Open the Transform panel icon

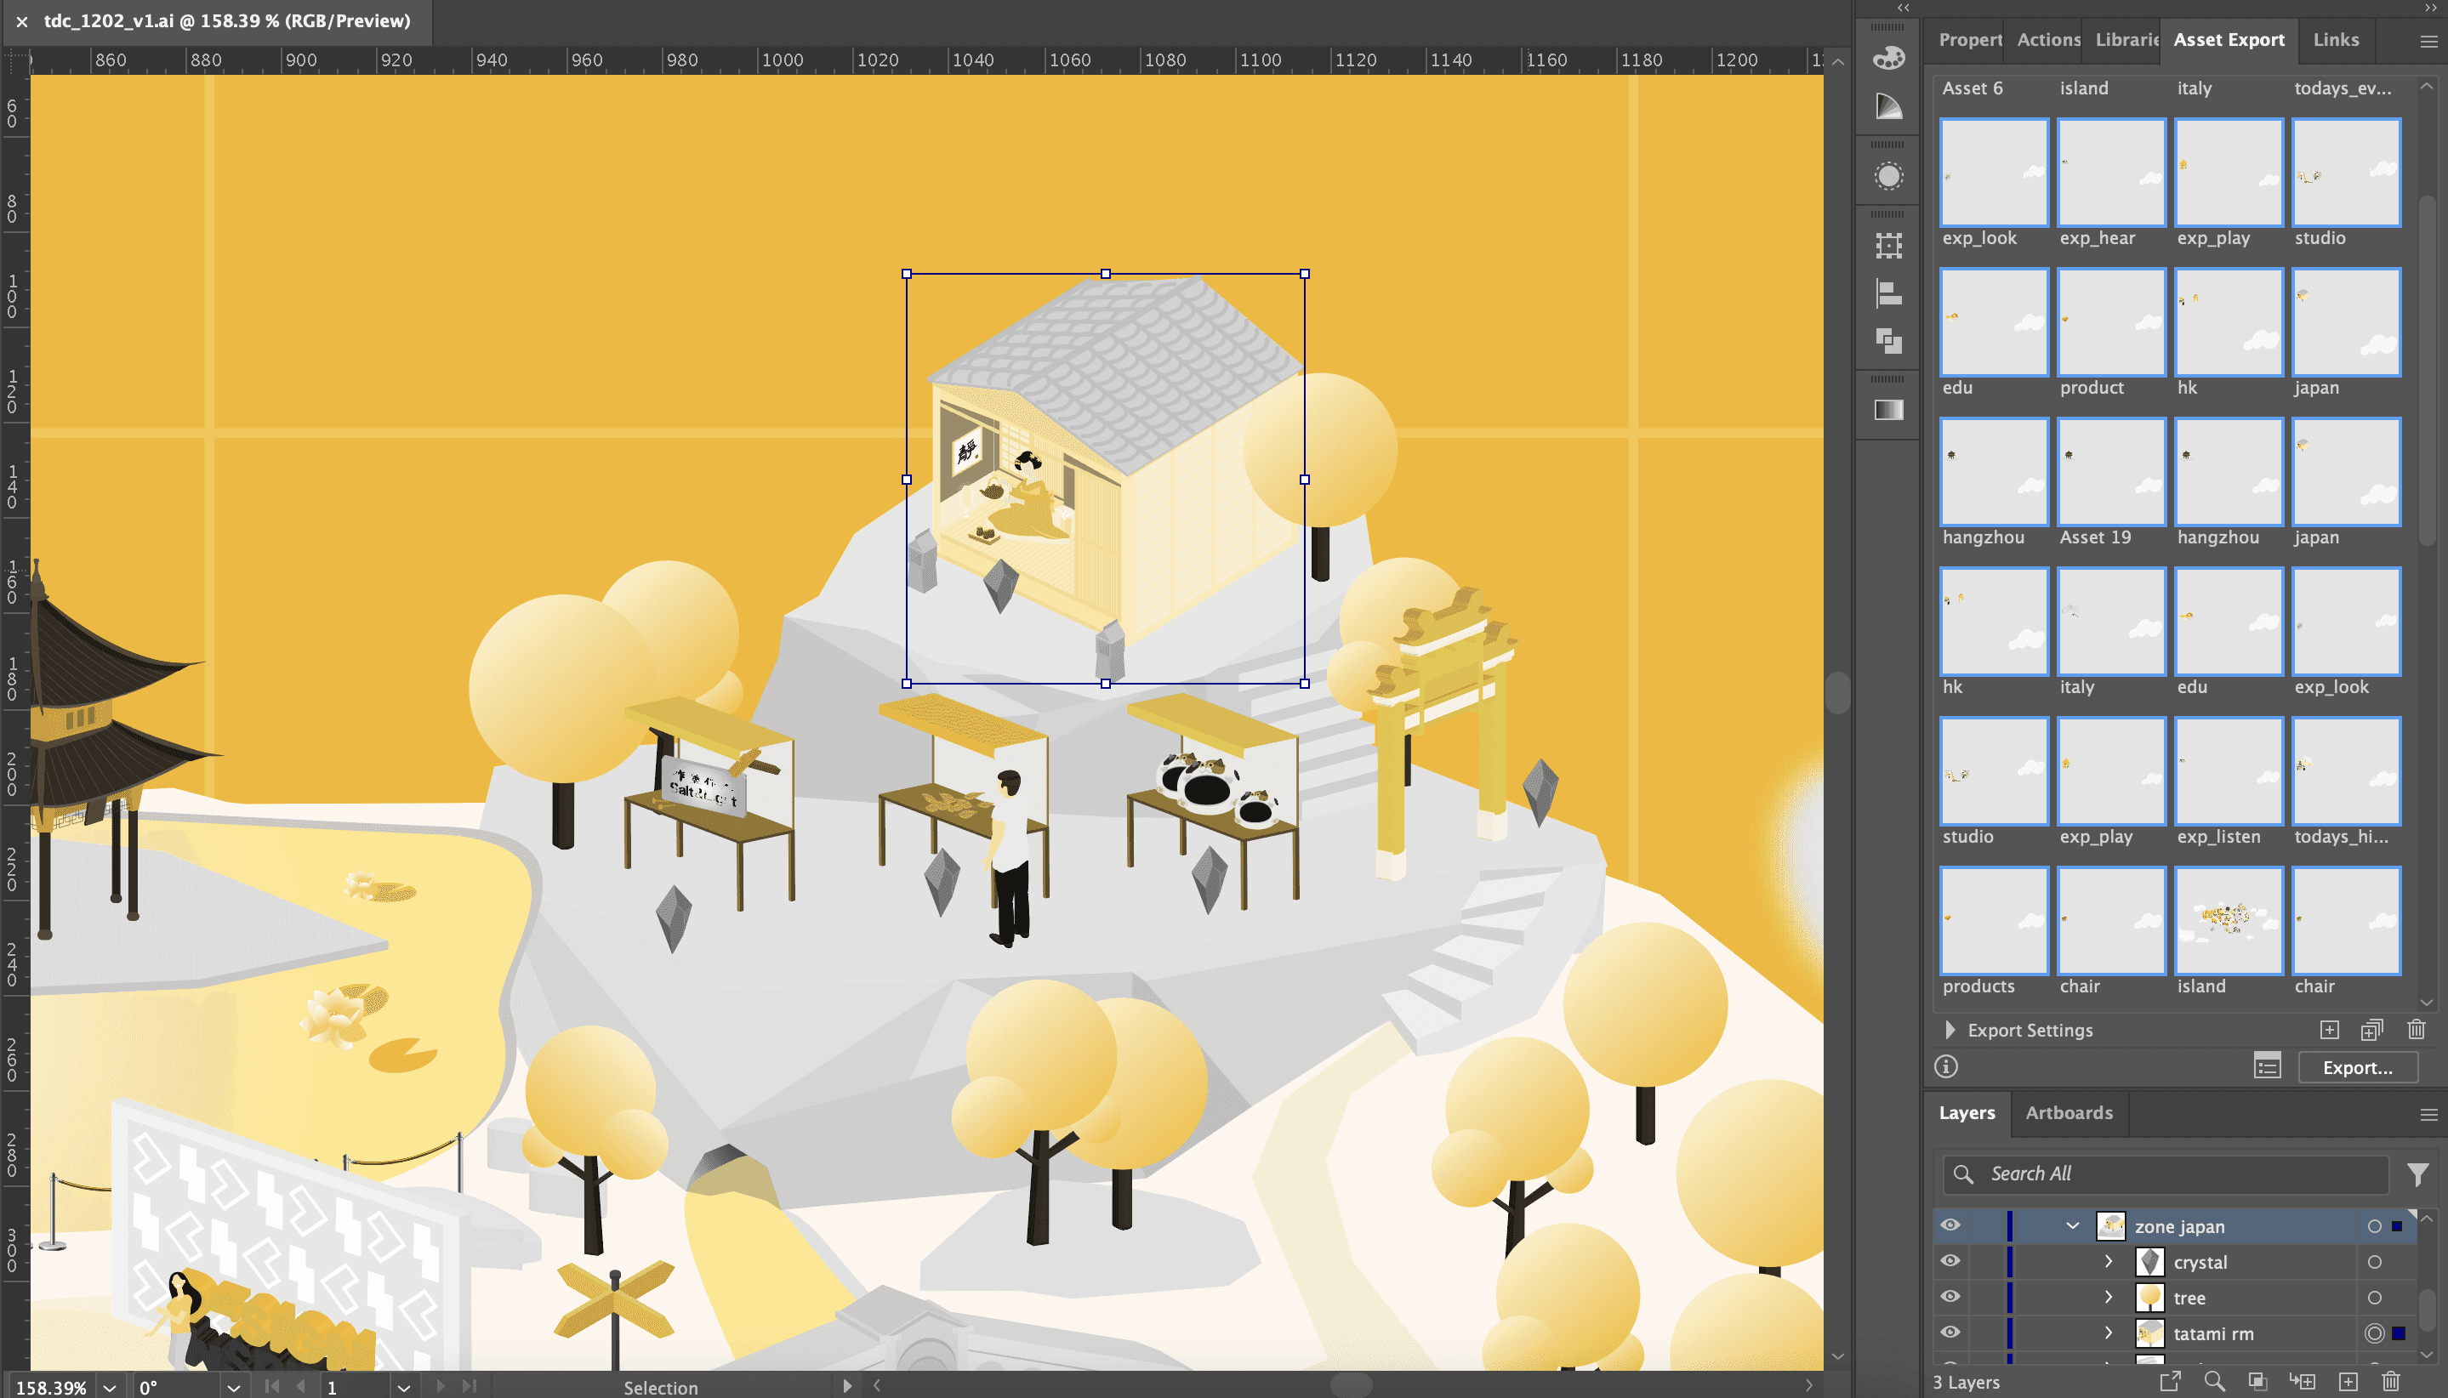[1888, 246]
